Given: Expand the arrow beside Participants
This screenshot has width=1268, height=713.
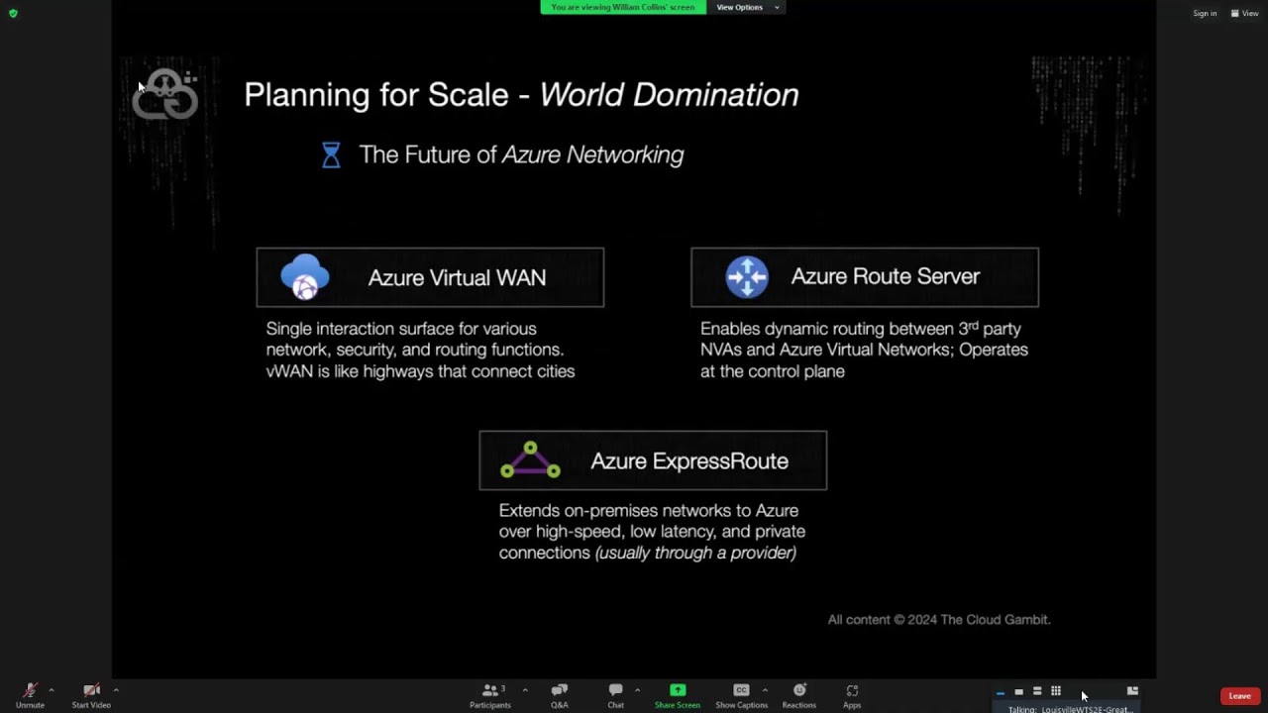Looking at the screenshot, I should click(525, 690).
